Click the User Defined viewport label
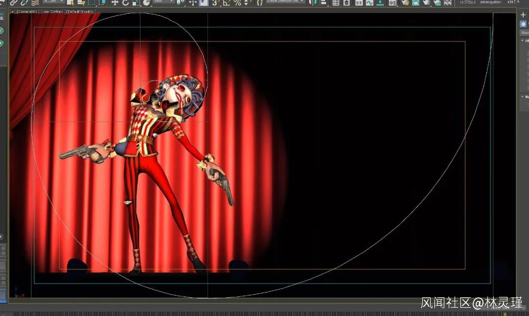 point(52,11)
